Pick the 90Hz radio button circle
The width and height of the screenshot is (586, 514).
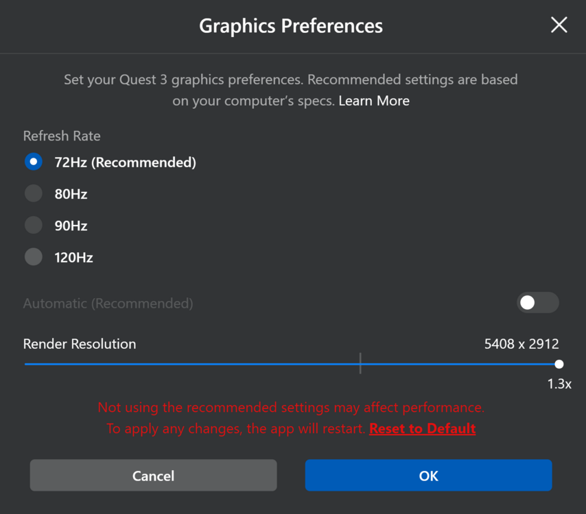(33, 225)
